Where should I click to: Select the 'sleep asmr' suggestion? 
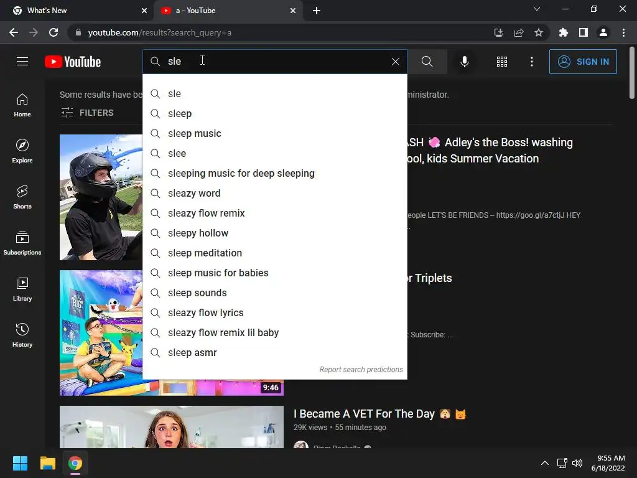(x=274, y=352)
